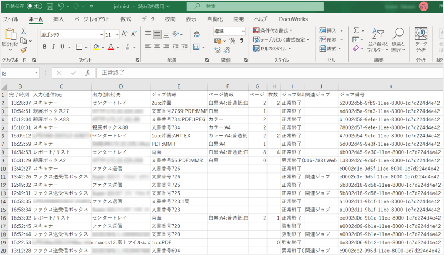Toggle the 自動保存 AutoSave switch
Image resolution: width=444 pixels, height=255 pixels.
coord(34,6)
